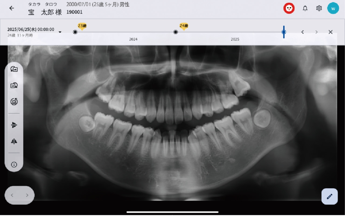Click the red face status icon

tap(289, 8)
